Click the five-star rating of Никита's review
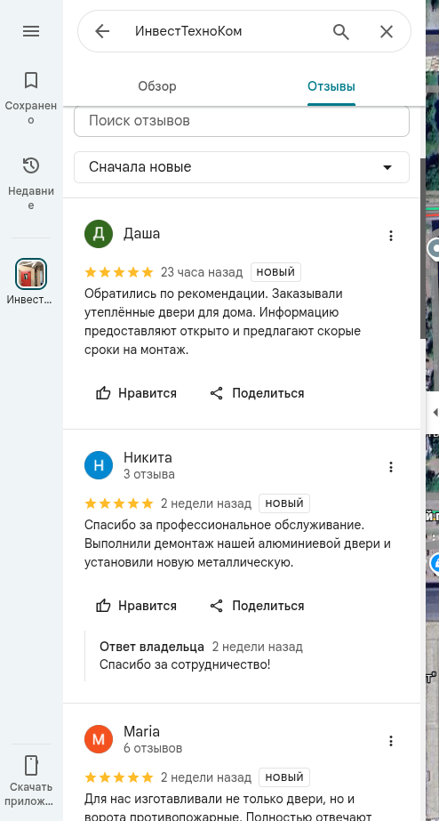 (119, 503)
